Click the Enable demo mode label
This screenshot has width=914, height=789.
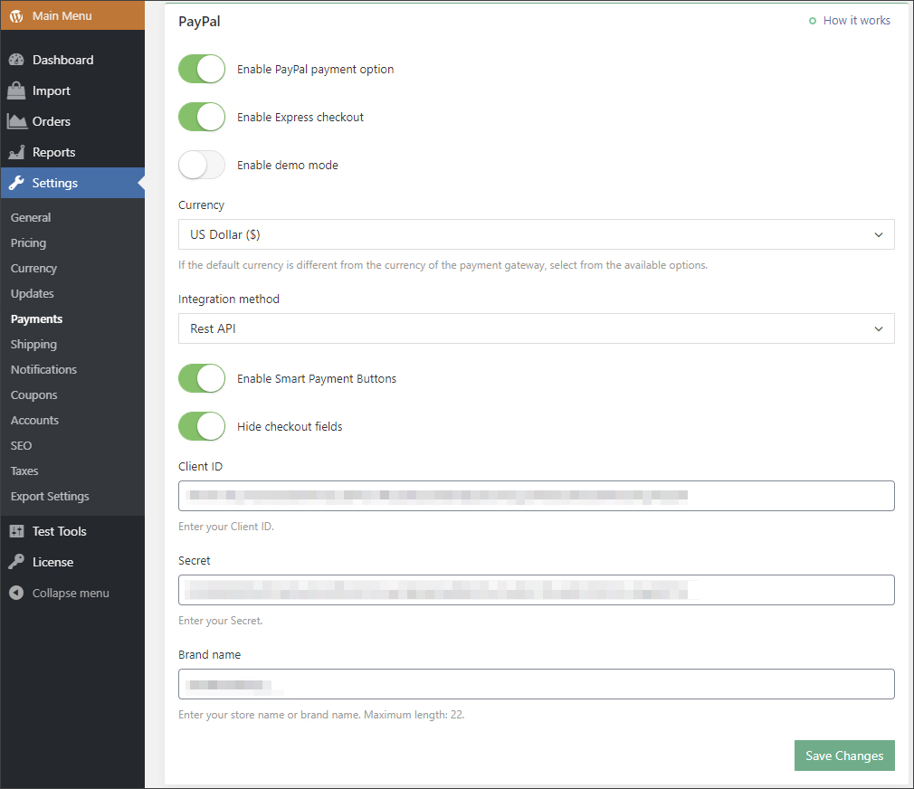pyautogui.click(x=288, y=165)
